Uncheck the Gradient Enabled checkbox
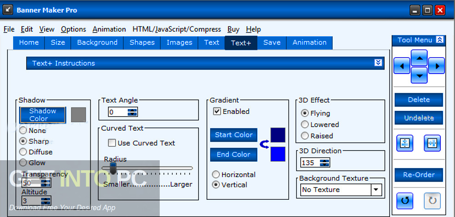The height and width of the screenshot is (217, 455). (x=217, y=111)
